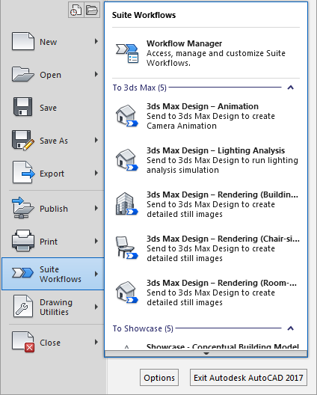The width and height of the screenshot is (317, 395).
Task: Launch 3ds Max Design – Rendering (Room-... title
Action: 221,283
